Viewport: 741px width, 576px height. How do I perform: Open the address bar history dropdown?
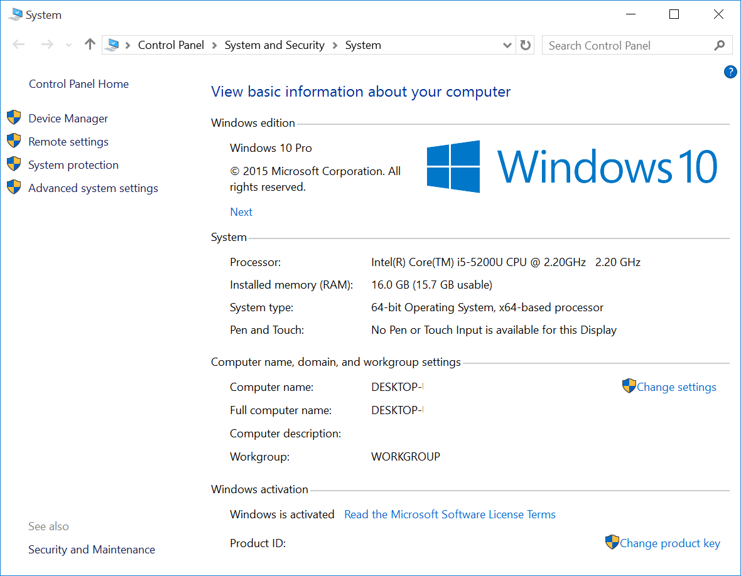[507, 45]
